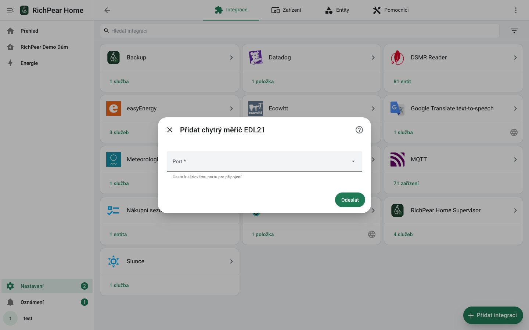Click the easyEnergy orange logo
The image size is (529, 330).
[x=114, y=109]
